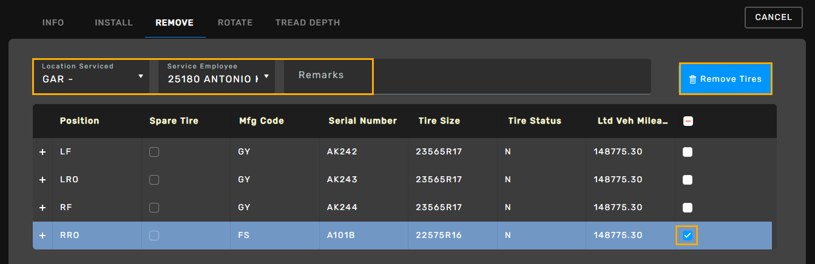
Task: Check Spare Tire box for LF
Action: 154,152
